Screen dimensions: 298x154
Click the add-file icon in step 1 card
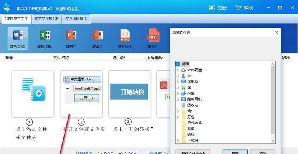[x=33, y=89]
